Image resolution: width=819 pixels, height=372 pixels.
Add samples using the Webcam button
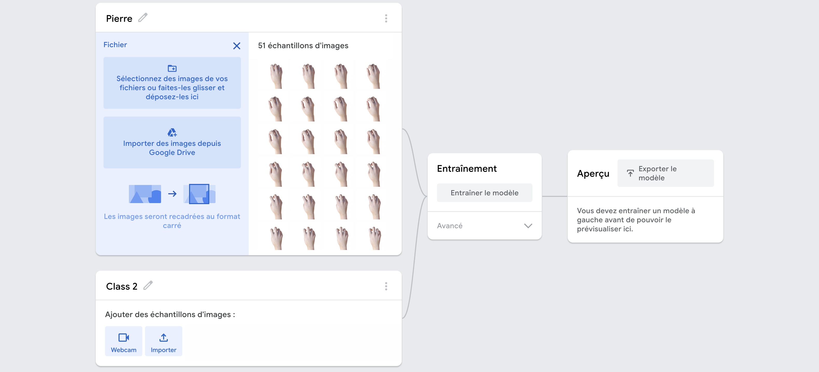pyautogui.click(x=123, y=341)
